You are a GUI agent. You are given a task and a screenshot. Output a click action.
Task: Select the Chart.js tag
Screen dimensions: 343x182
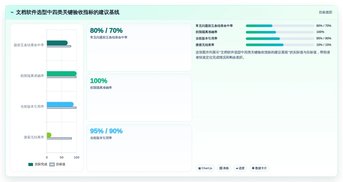(205, 168)
